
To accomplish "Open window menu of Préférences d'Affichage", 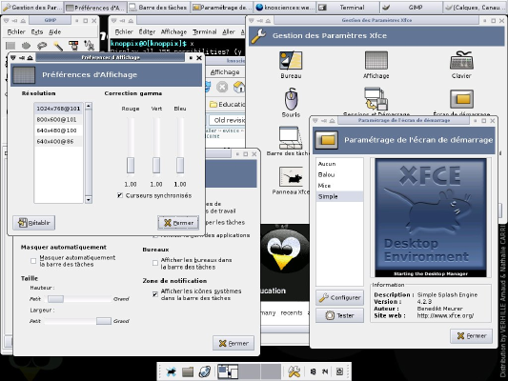I will [x=13, y=57].
